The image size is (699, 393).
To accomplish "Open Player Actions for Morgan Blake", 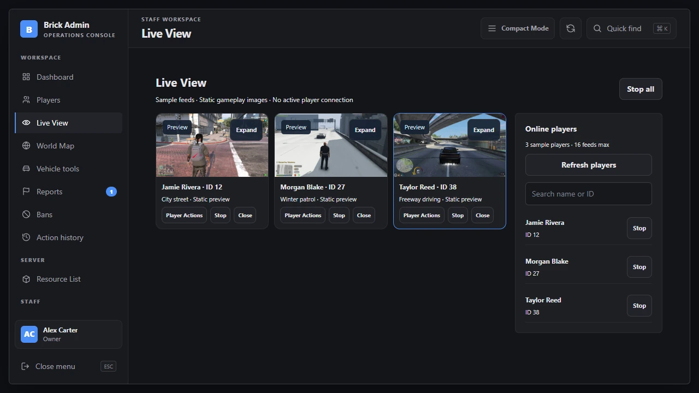I will [303, 215].
